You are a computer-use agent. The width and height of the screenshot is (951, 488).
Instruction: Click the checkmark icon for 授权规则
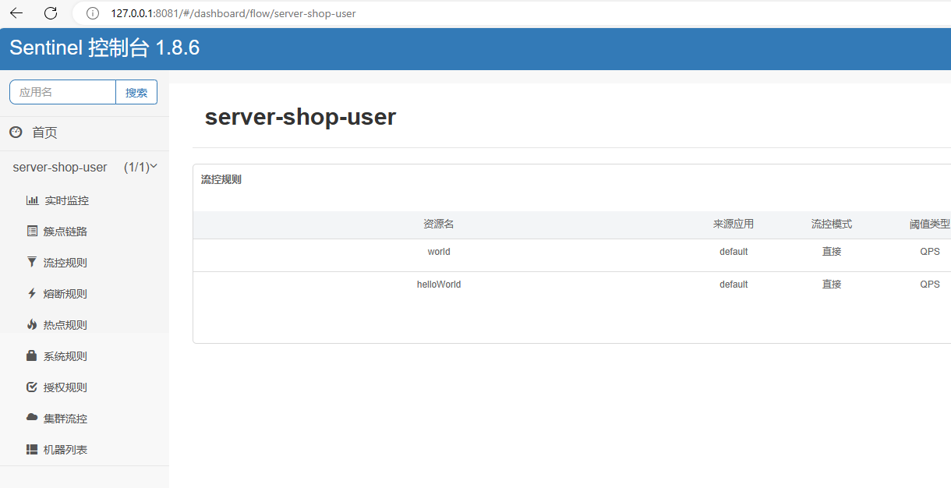[32, 387]
